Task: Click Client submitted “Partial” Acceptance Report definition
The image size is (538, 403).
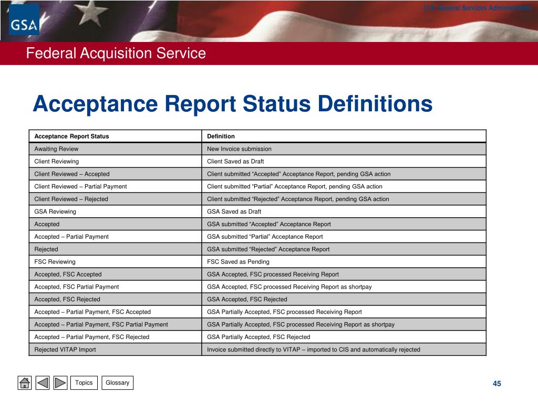Action: click(344, 186)
